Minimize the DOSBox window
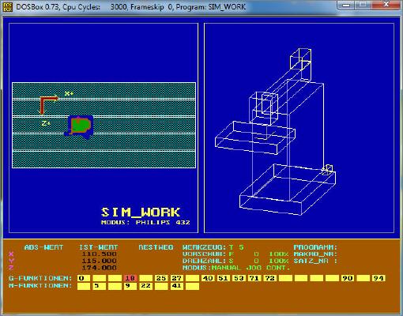The image size is (403, 316). coord(346,5)
